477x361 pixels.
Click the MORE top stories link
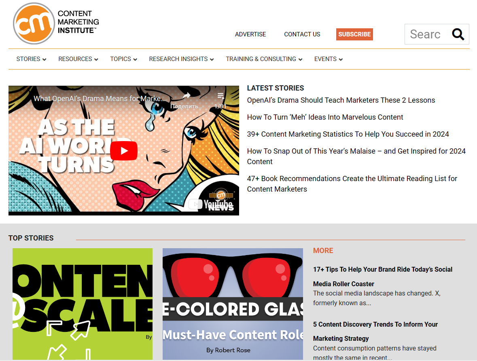pyautogui.click(x=323, y=251)
